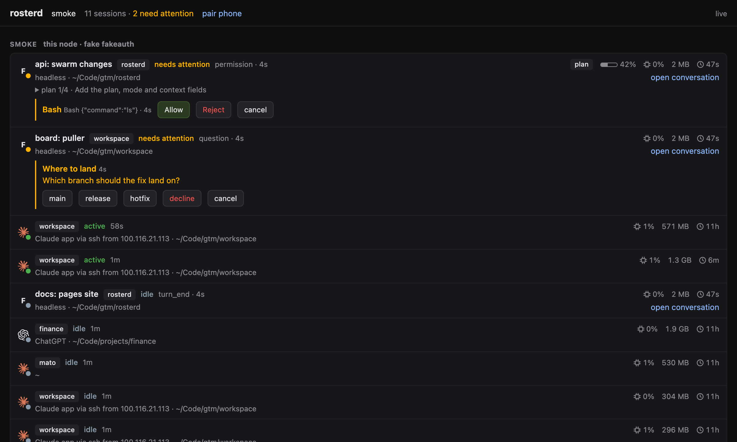The width and height of the screenshot is (737, 442).
Task: Open the pair phone link
Action: click(222, 14)
